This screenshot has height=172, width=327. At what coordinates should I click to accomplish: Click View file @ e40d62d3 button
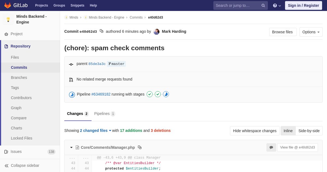[x=298, y=147]
